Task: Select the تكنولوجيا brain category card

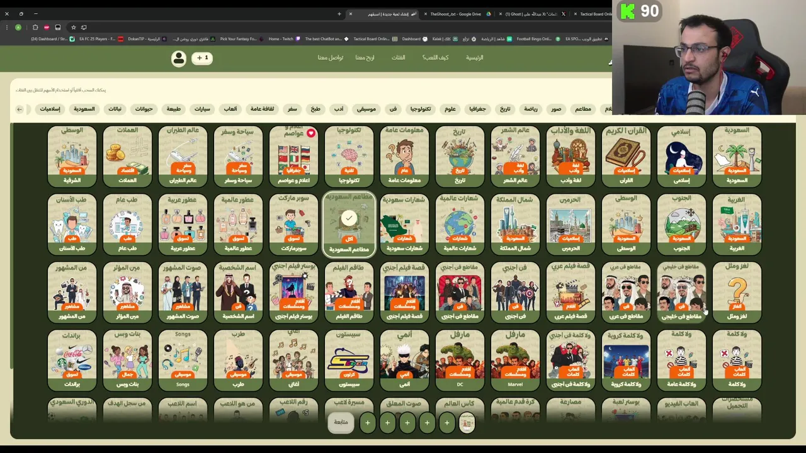Action: (349, 155)
